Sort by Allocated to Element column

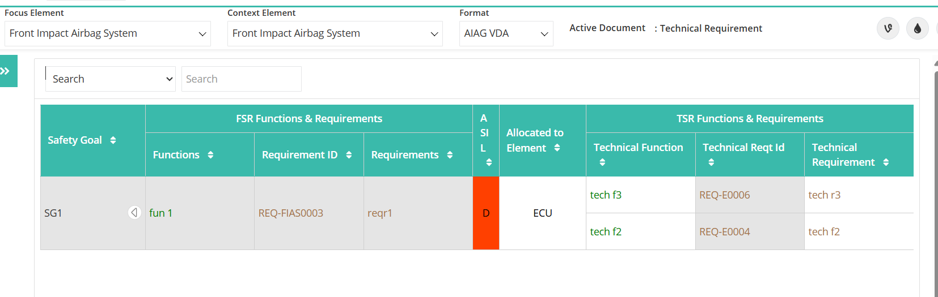(x=557, y=148)
